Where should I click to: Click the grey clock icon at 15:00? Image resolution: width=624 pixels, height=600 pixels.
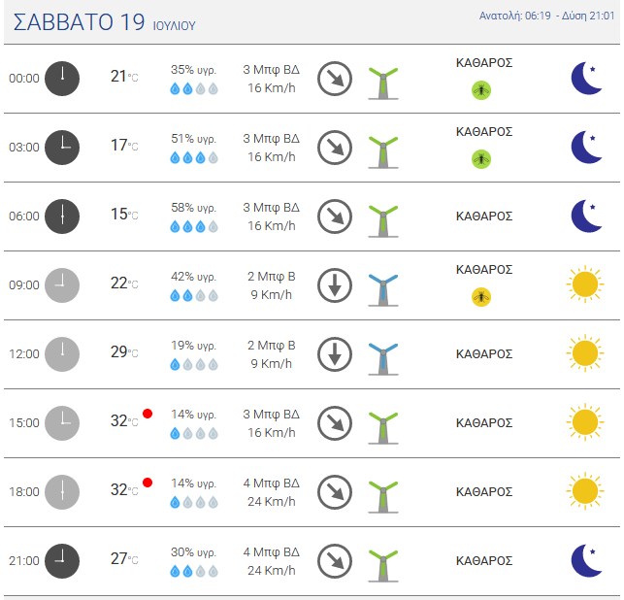pyautogui.click(x=62, y=423)
